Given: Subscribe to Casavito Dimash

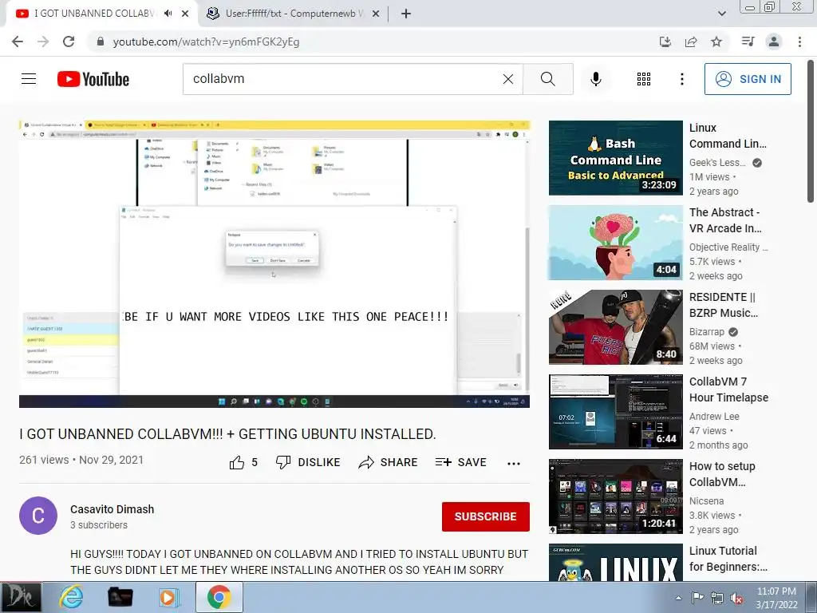Looking at the screenshot, I should click(486, 516).
